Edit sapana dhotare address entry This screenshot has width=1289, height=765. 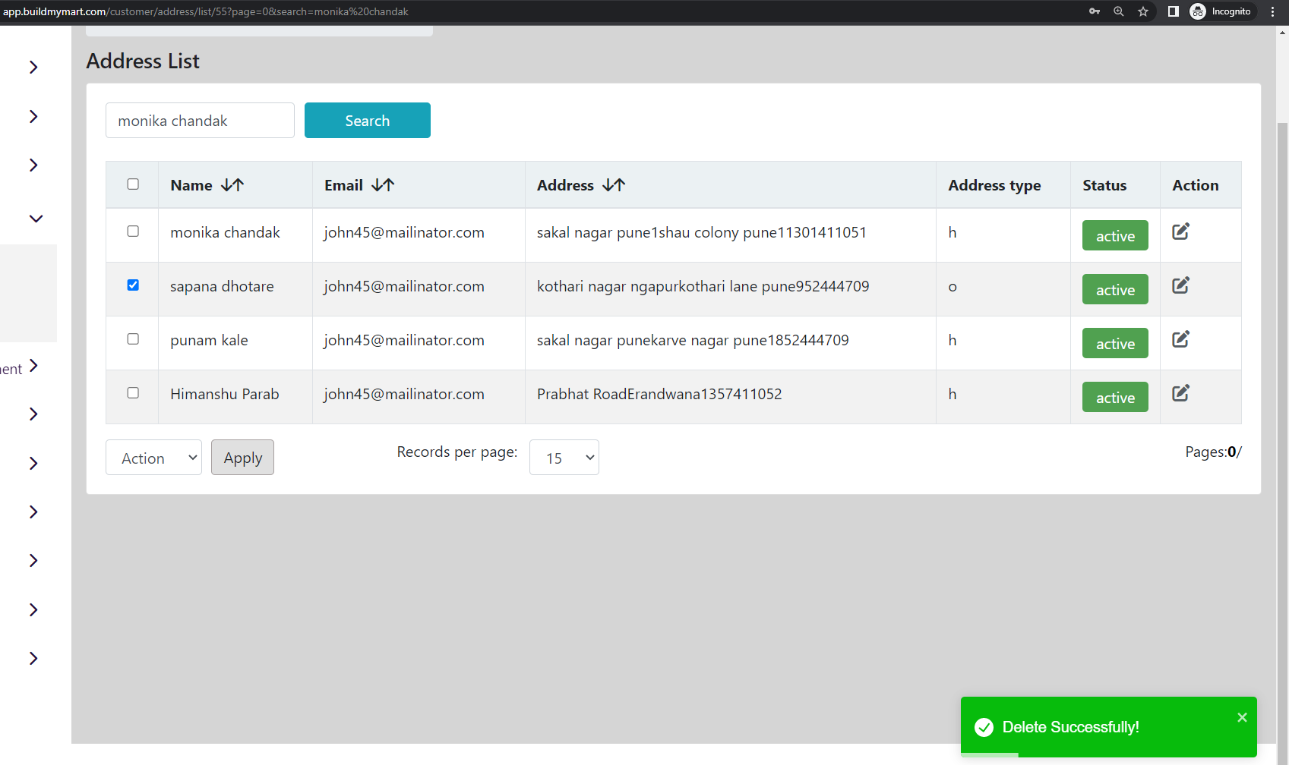pos(1180,285)
